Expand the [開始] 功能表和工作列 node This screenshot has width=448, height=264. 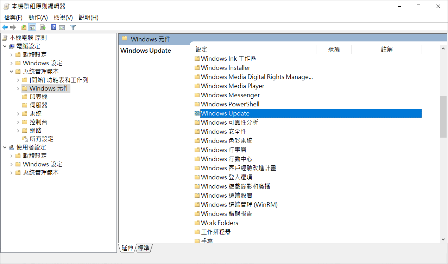pyautogui.click(x=18, y=80)
